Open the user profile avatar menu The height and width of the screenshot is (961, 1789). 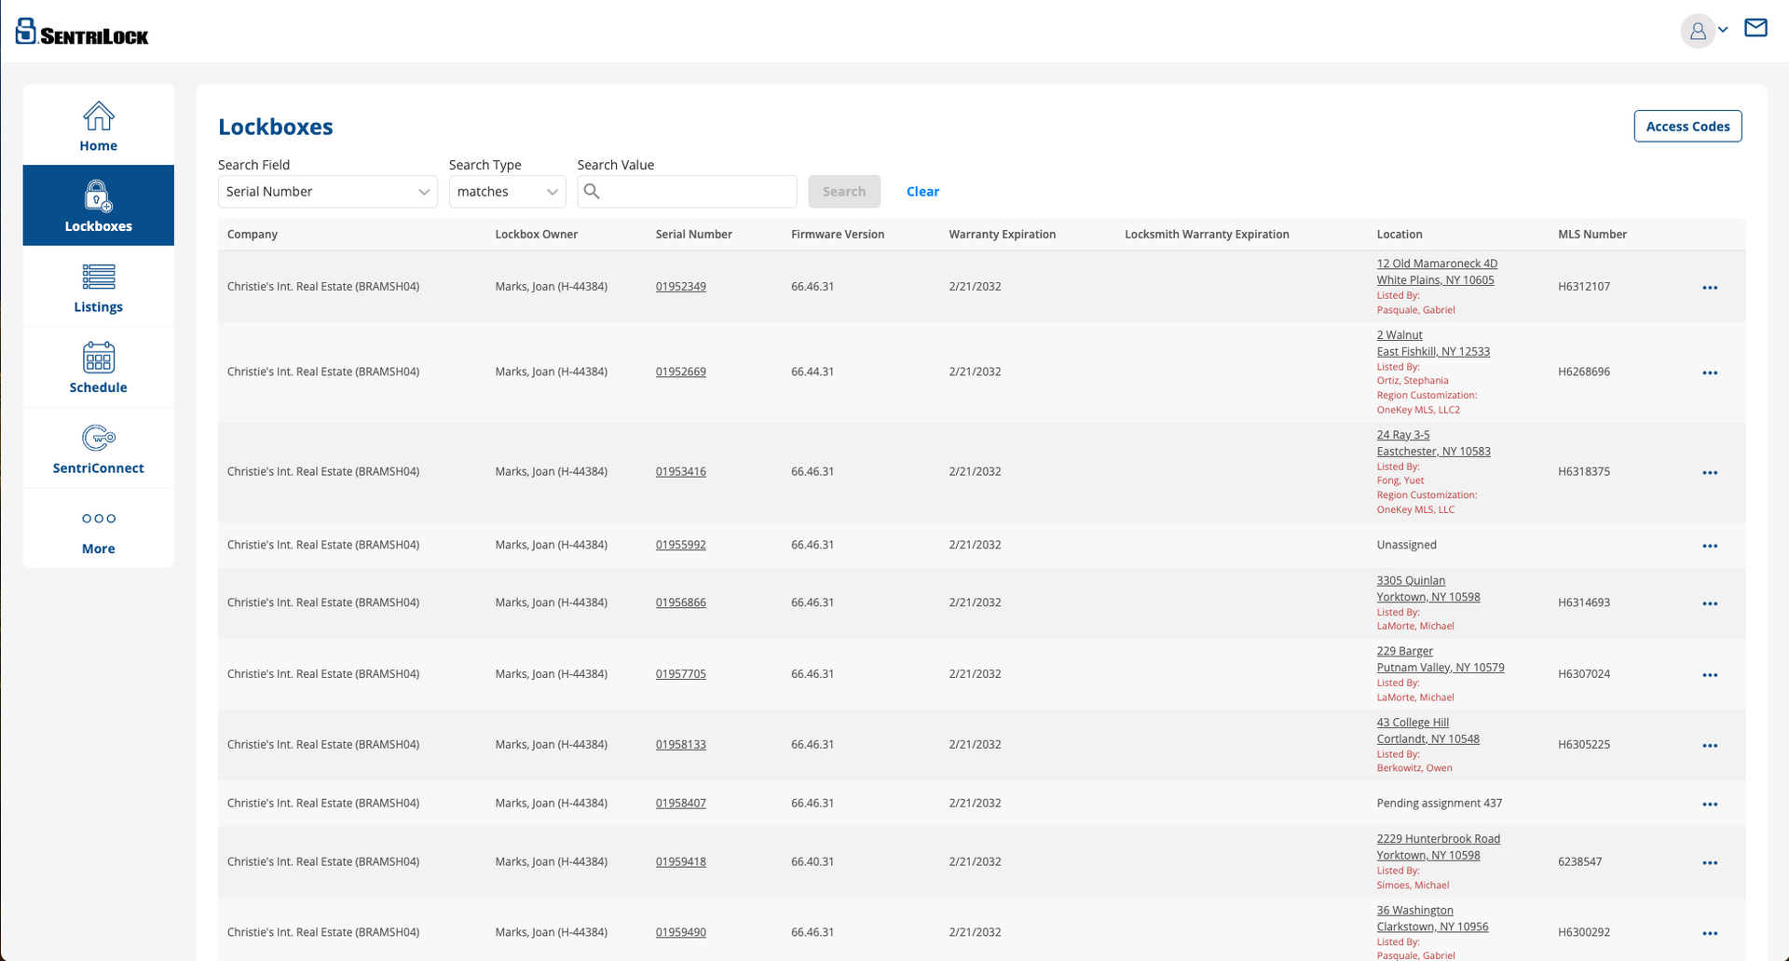click(1698, 31)
